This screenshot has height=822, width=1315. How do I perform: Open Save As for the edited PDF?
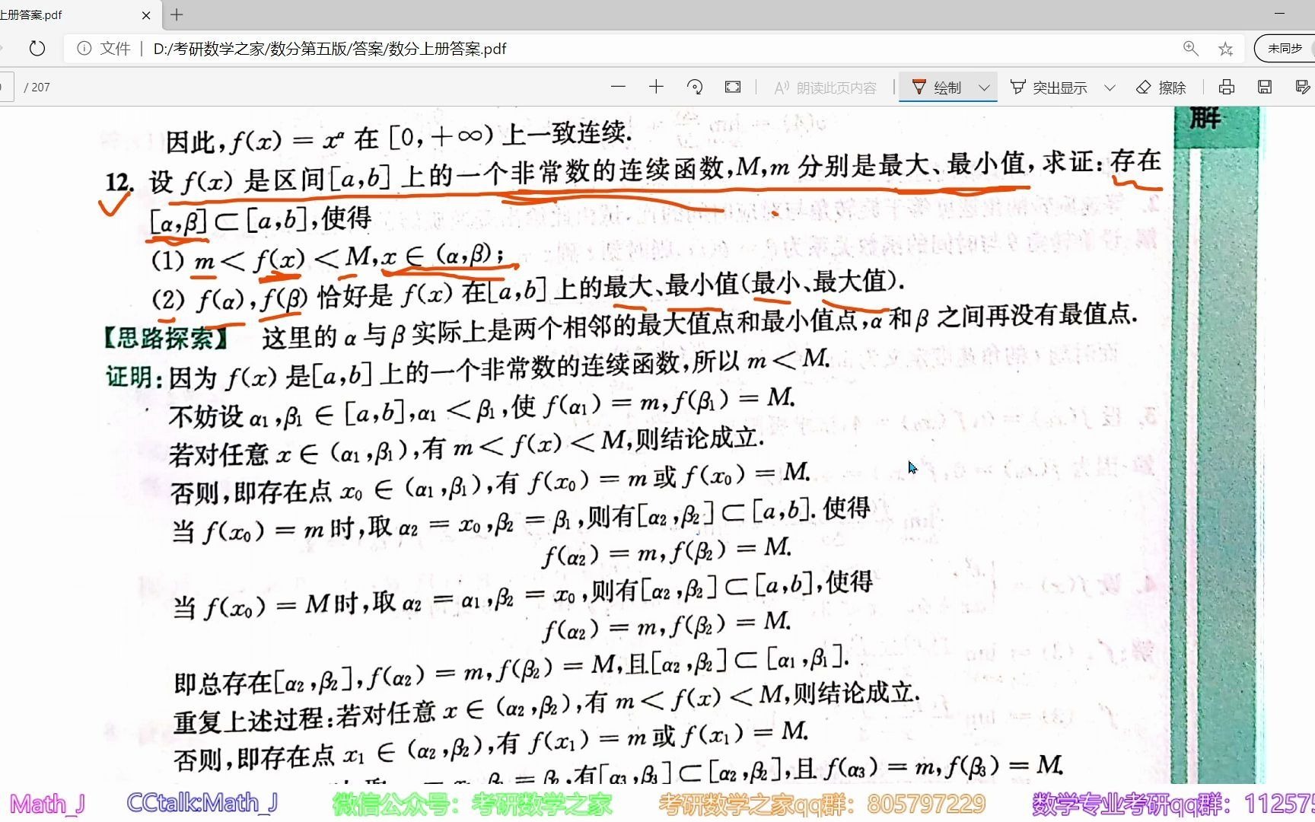tap(1302, 87)
